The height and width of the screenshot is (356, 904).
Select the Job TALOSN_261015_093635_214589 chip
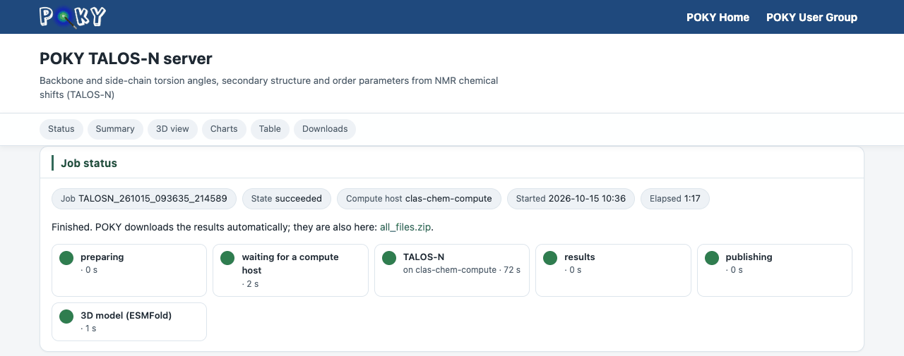(144, 199)
